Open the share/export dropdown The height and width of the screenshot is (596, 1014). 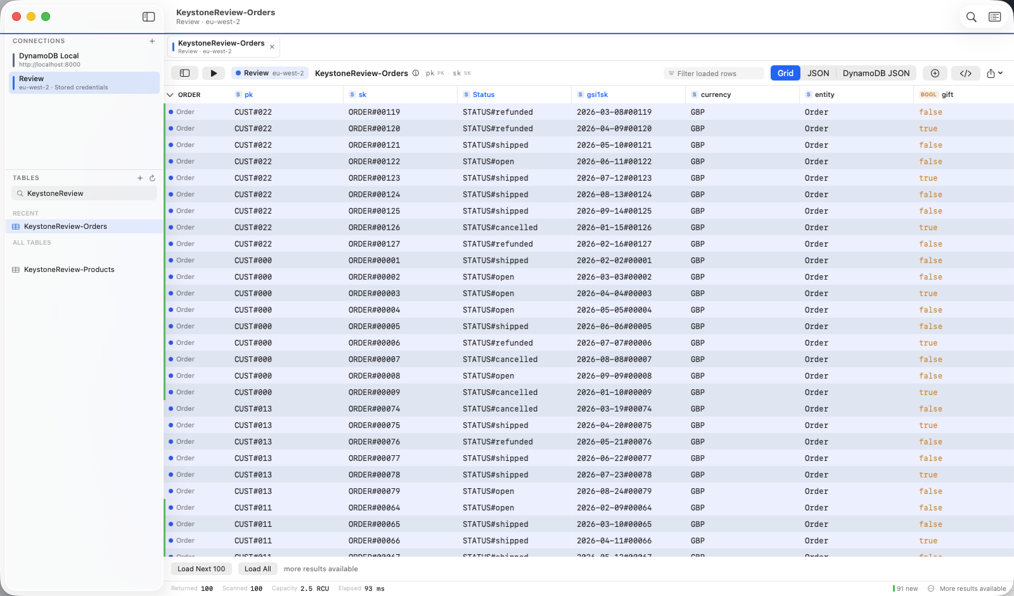995,74
